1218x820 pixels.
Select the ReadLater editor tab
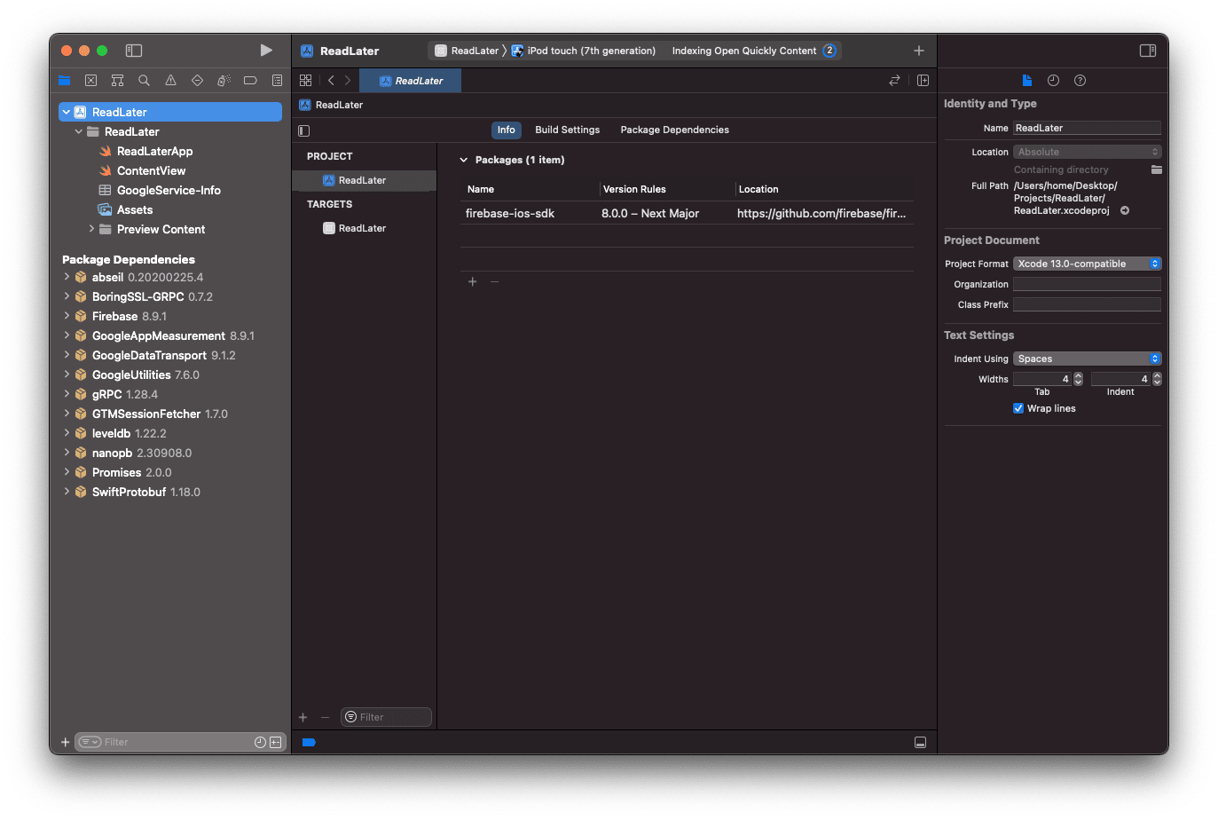click(411, 81)
